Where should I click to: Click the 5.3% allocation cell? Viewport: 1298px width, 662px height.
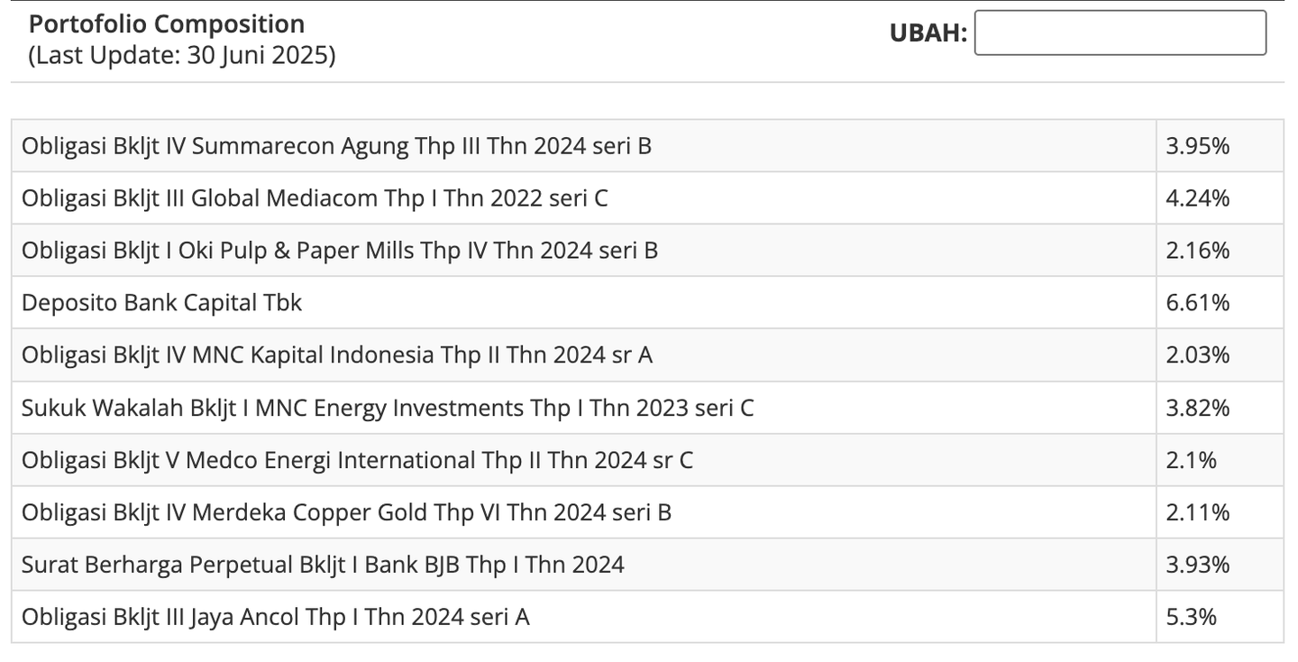1191,617
